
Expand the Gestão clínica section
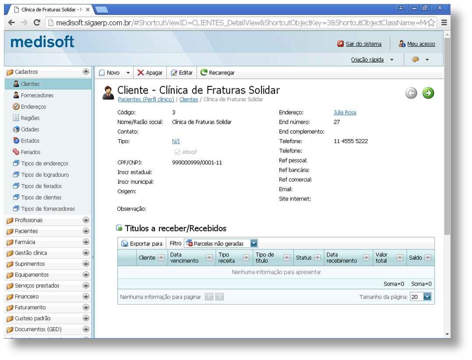(86, 253)
